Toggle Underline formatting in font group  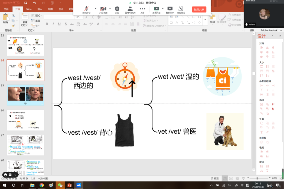59,24
